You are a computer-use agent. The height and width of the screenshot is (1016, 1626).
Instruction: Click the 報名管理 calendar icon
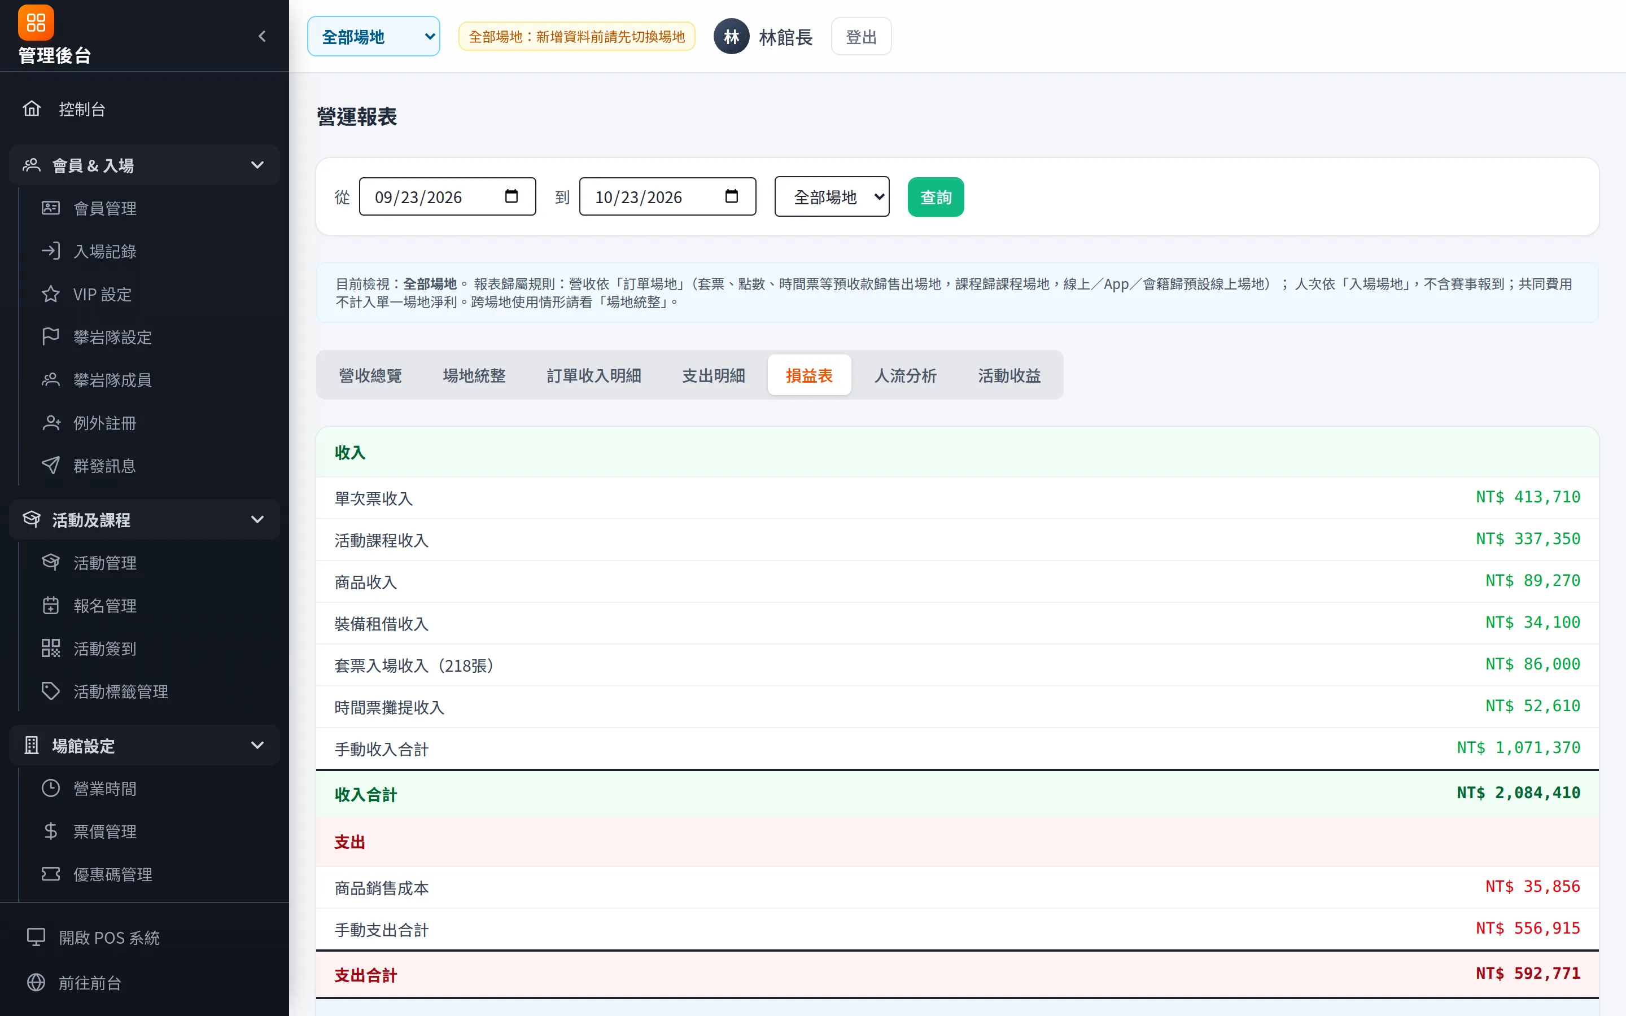tap(50, 606)
